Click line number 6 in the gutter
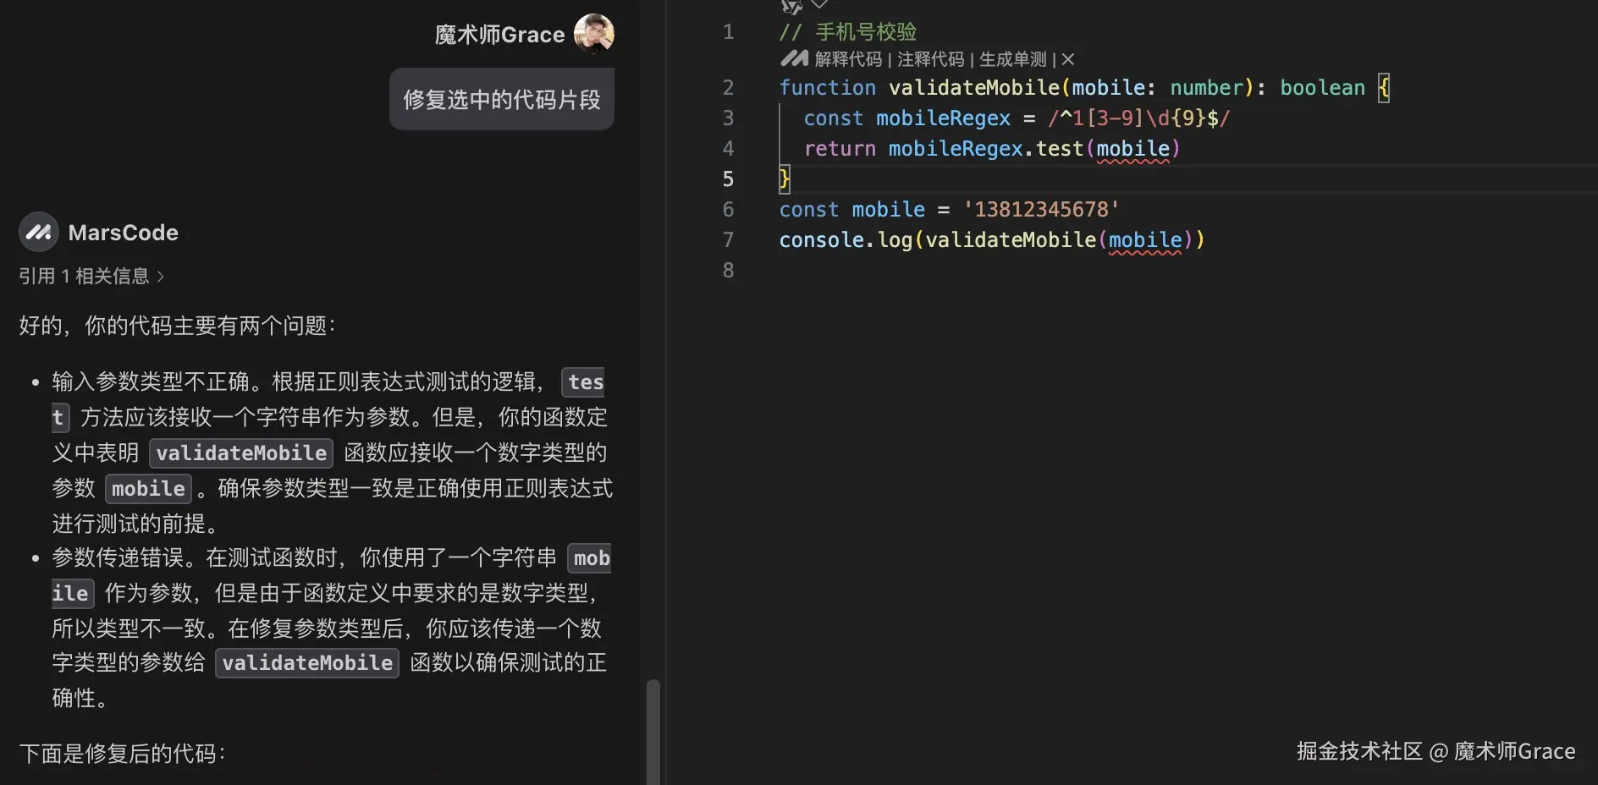This screenshot has height=785, width=1598. 728,210
